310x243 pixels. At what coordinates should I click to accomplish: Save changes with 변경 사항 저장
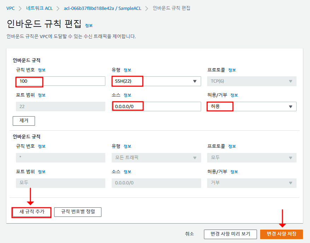[281, 234]
